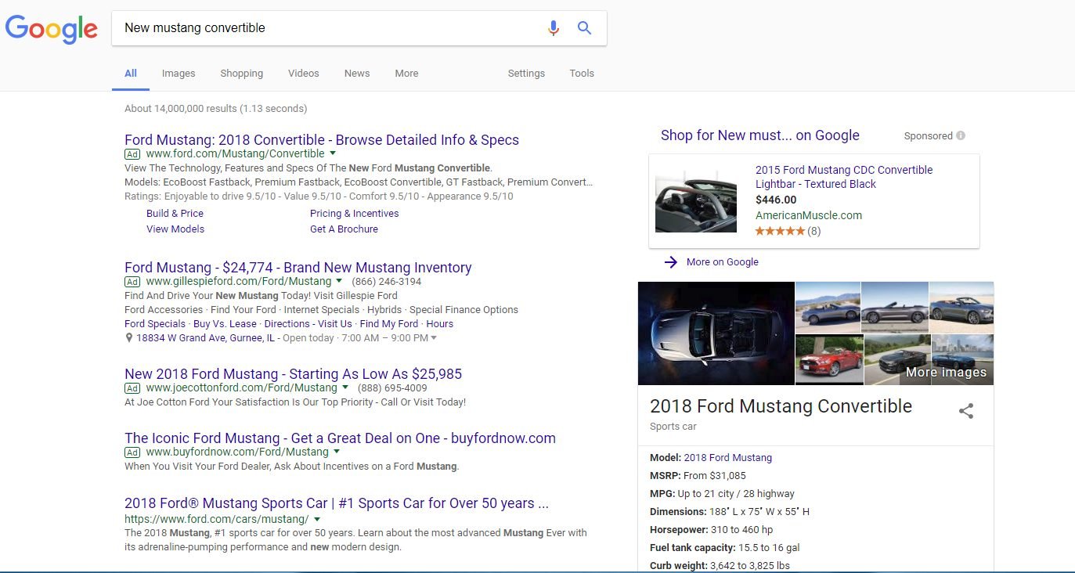Click the map pin icon for Gillespie Ford address
This screenshot has width=1075, height=573.
click(x=129, y=338)
